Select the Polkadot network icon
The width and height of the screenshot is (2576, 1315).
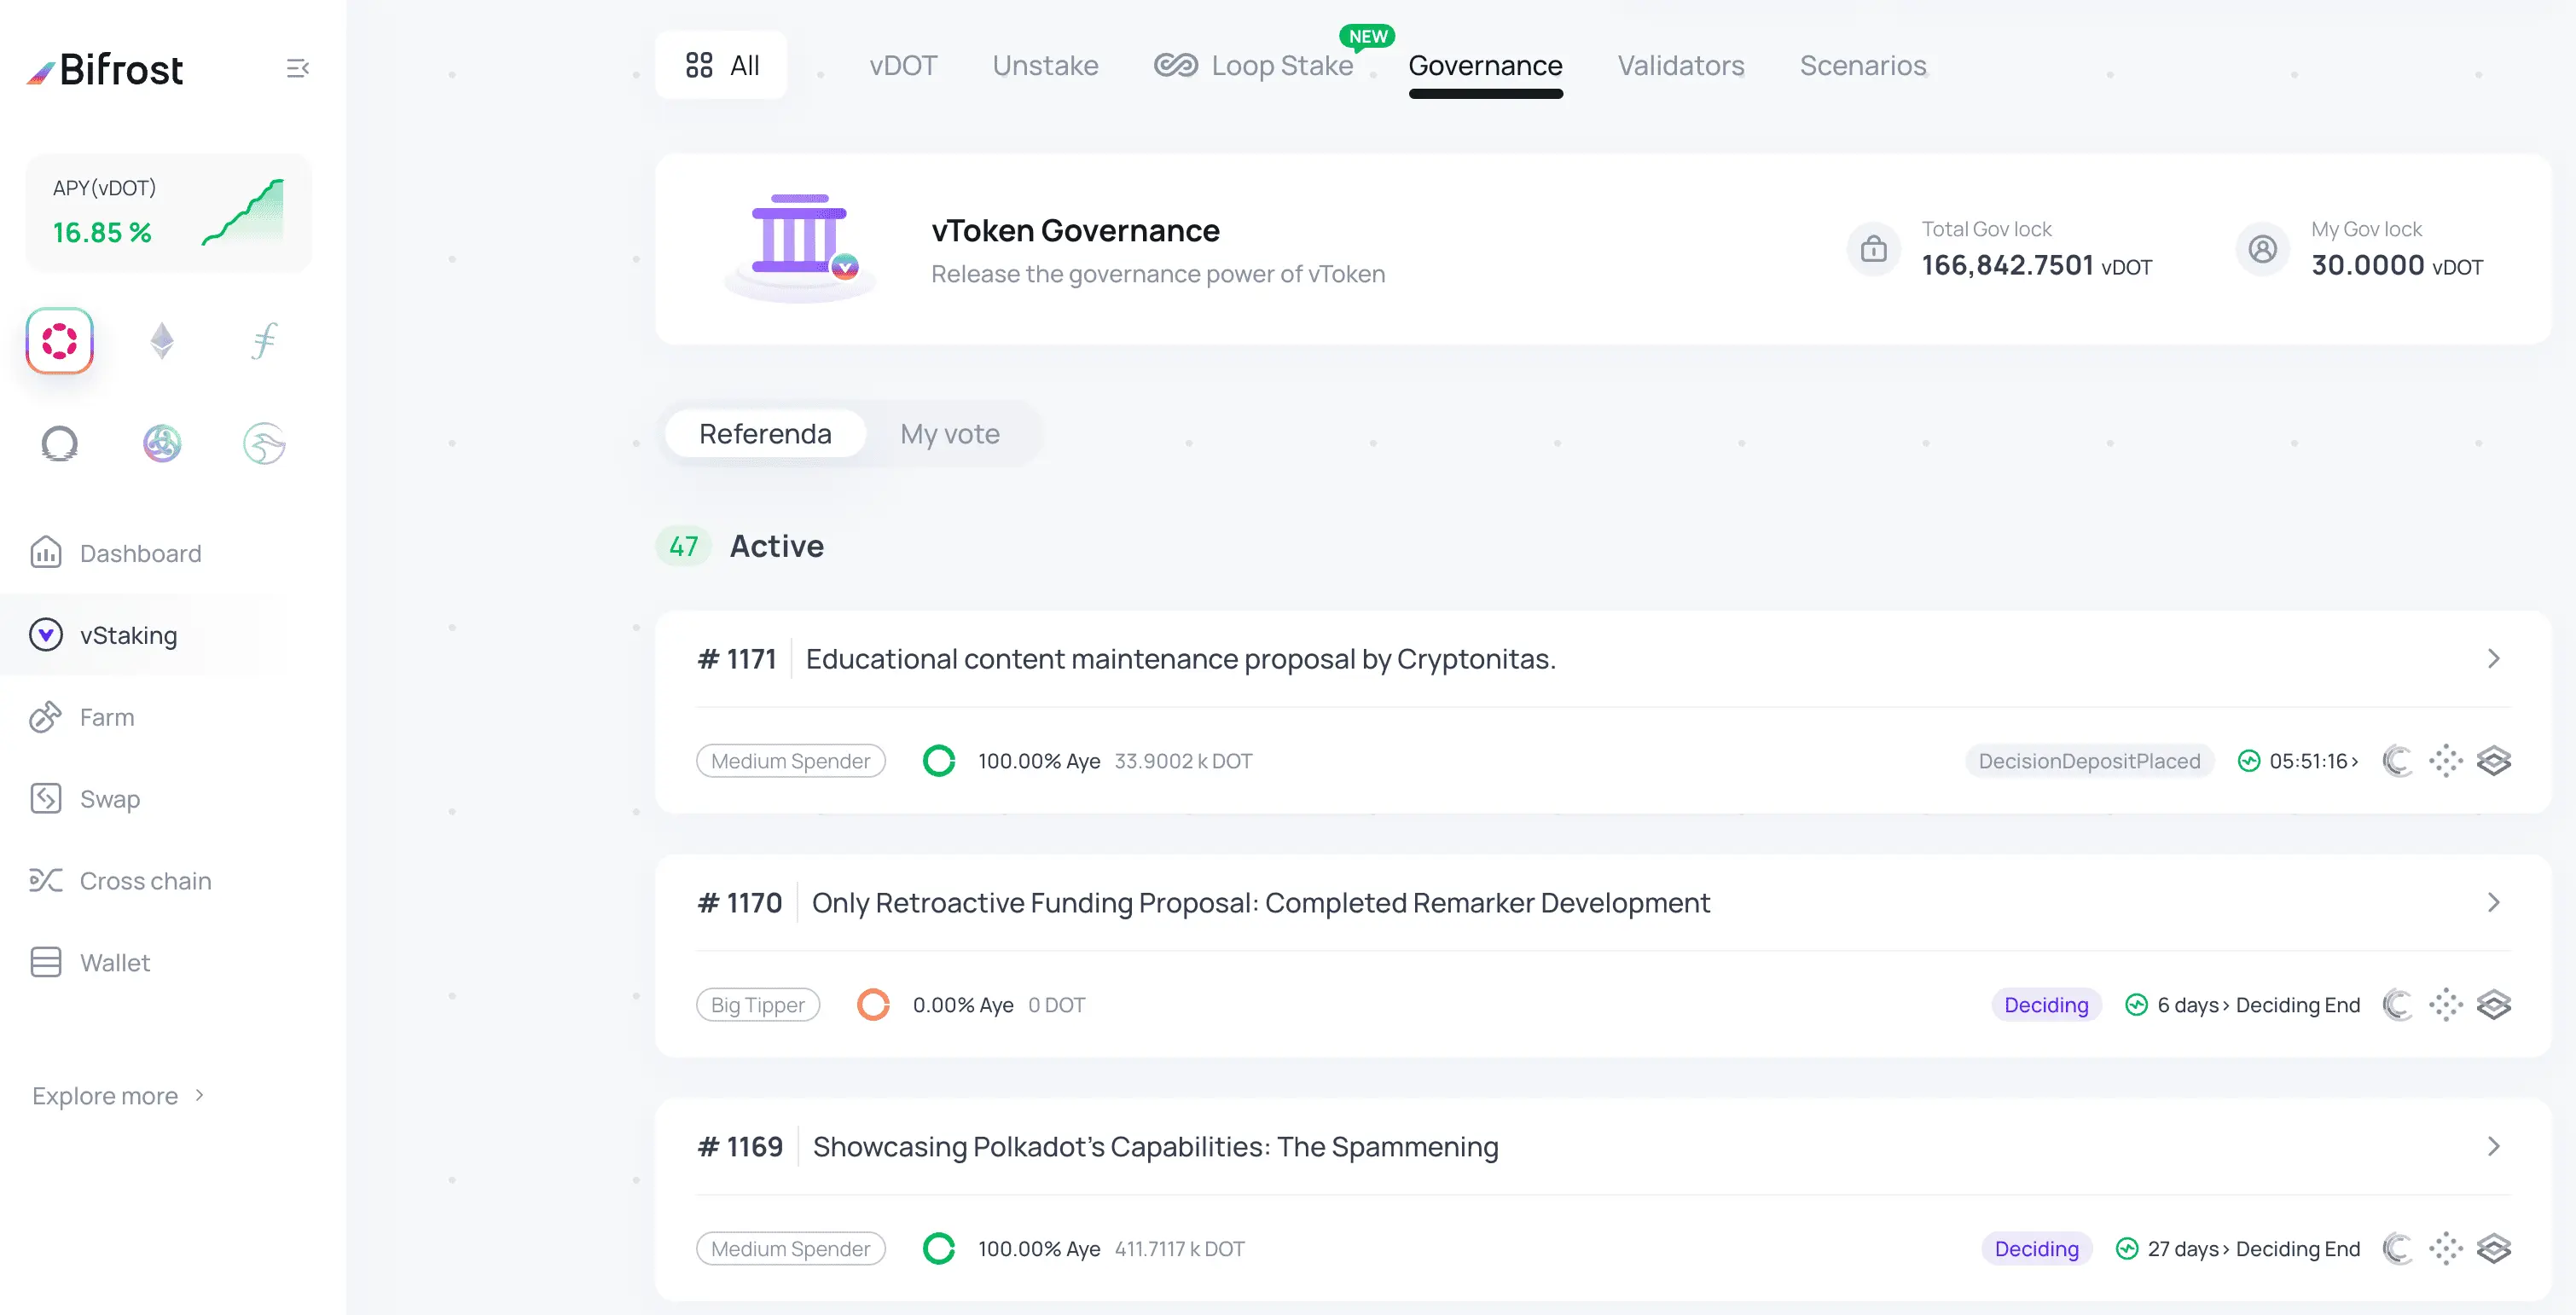point(60,341)
